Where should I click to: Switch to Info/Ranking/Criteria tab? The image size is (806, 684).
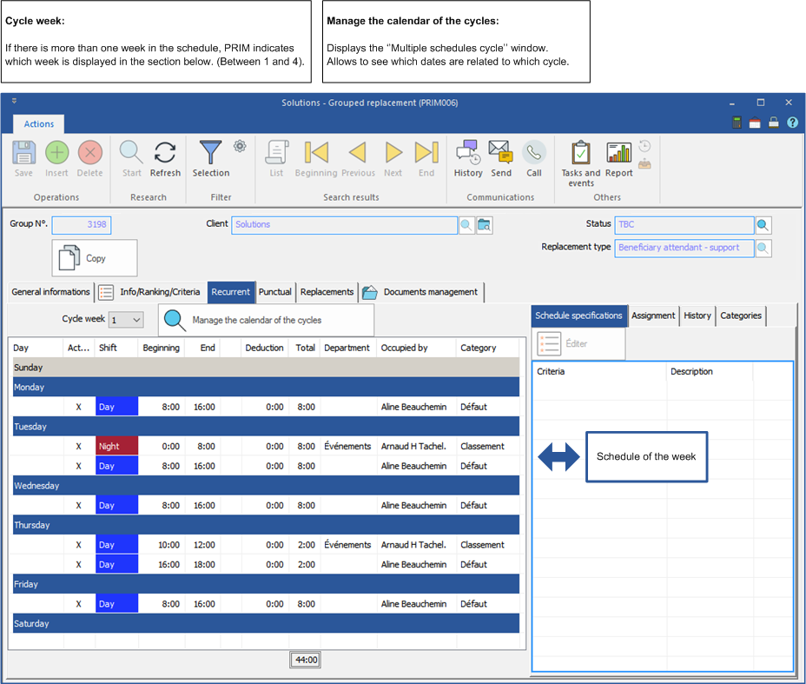[x=150, y=292]
